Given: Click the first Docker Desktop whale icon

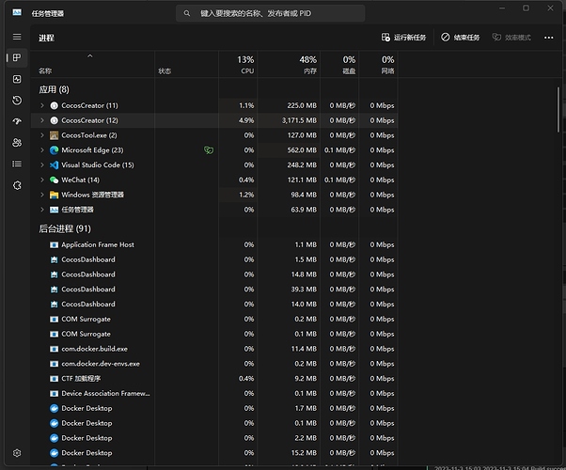Looking at the screenshot, I should click(x=55, y=408).
